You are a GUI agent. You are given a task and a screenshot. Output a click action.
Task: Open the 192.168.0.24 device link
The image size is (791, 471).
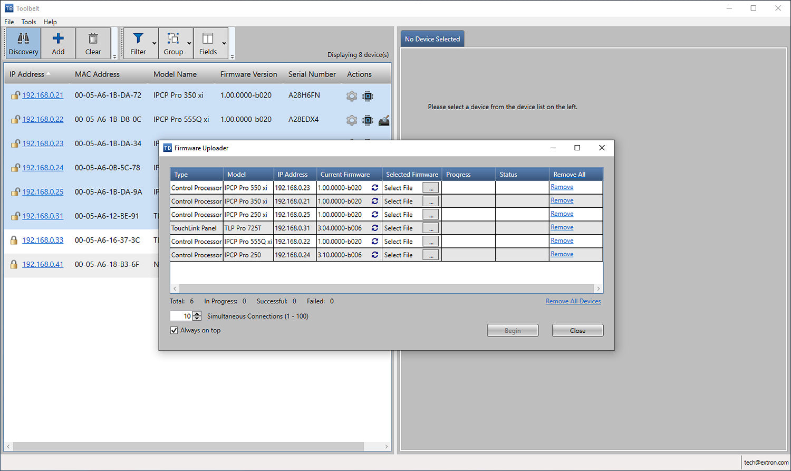[43, 168]
